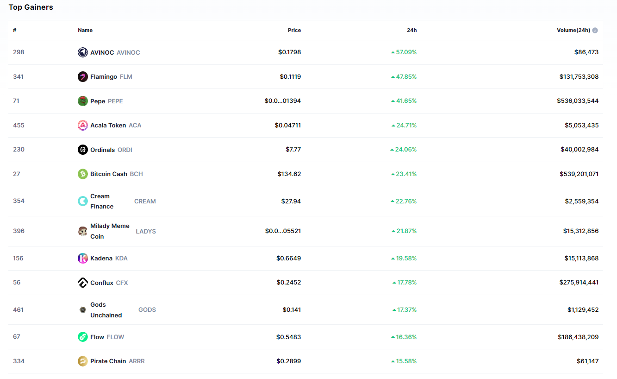Viewport: 617px width, 379px height.
Task: Click the AVINOC coin logo icon
Action: click(x=83, y=52)
